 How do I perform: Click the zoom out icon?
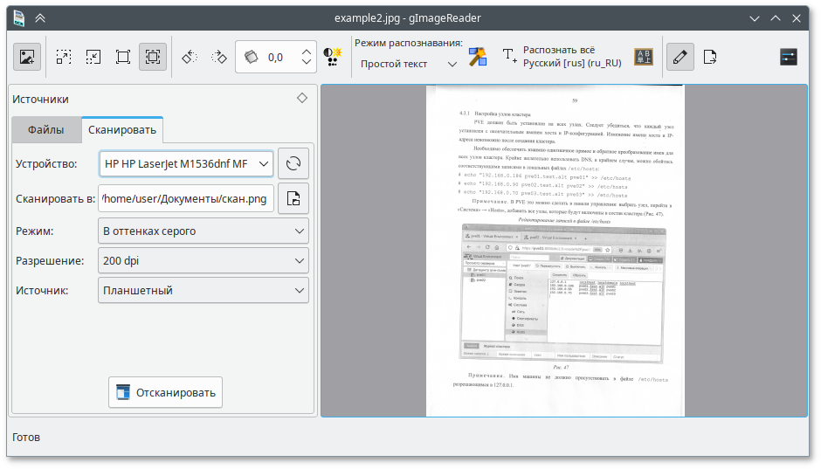(93, 57)
